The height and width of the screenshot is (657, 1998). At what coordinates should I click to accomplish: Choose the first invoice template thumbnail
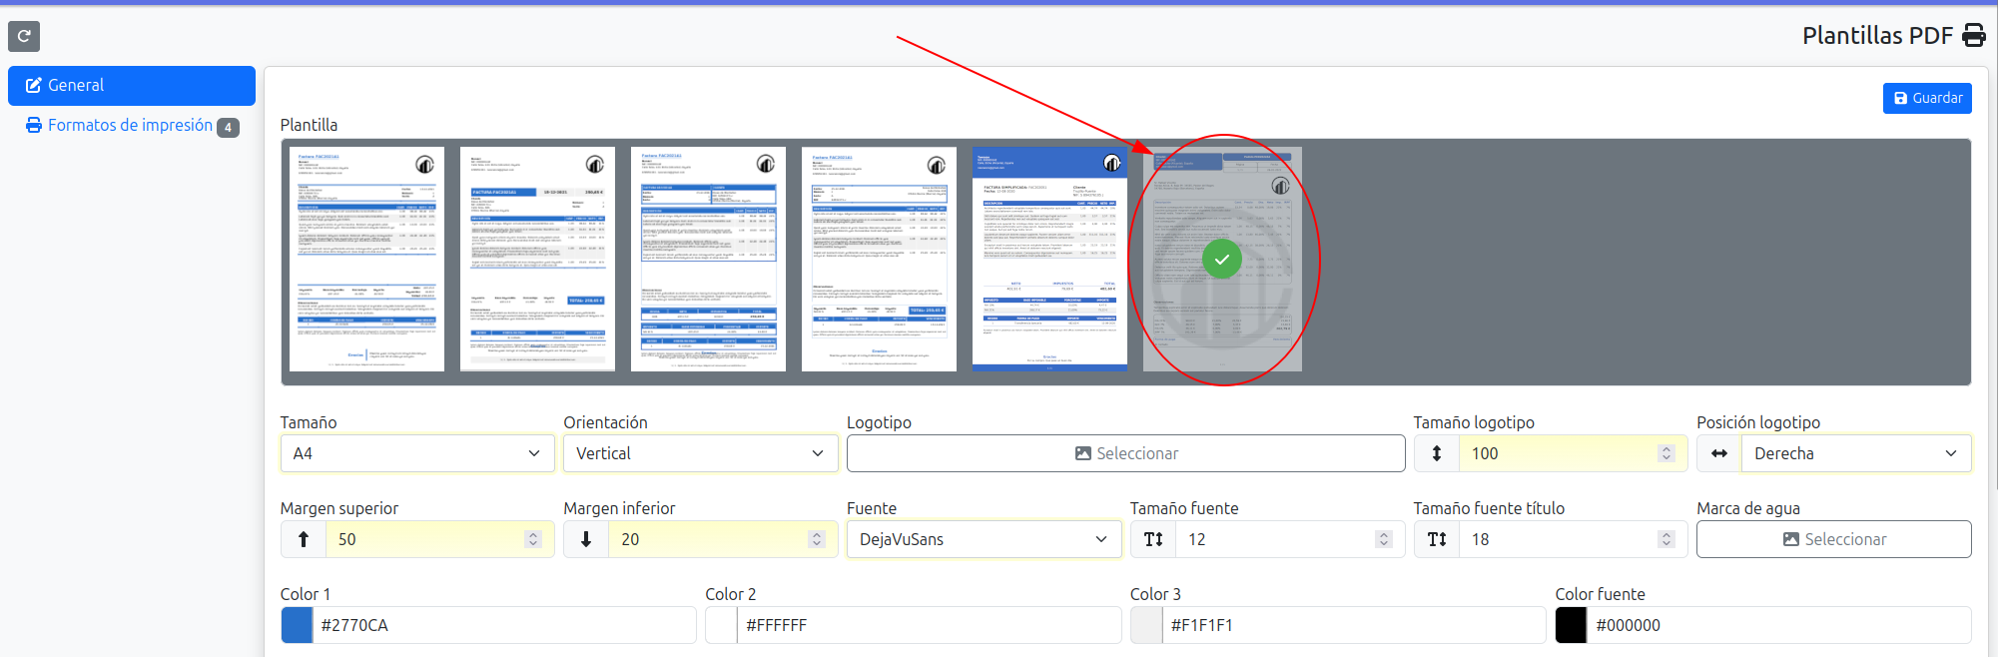(x=366, y=260)
